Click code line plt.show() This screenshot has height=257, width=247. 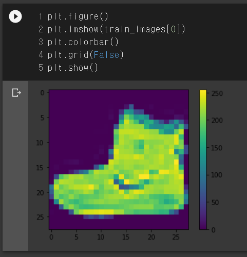[x=73, y=68]
